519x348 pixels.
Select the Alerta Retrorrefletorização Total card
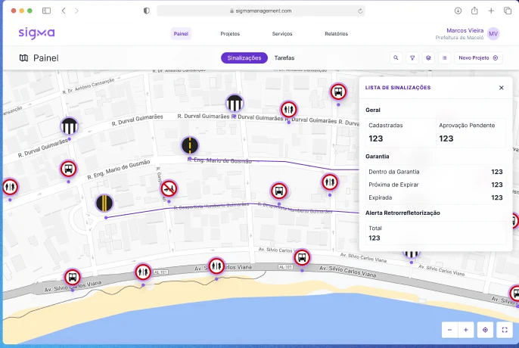click(436, 233)
